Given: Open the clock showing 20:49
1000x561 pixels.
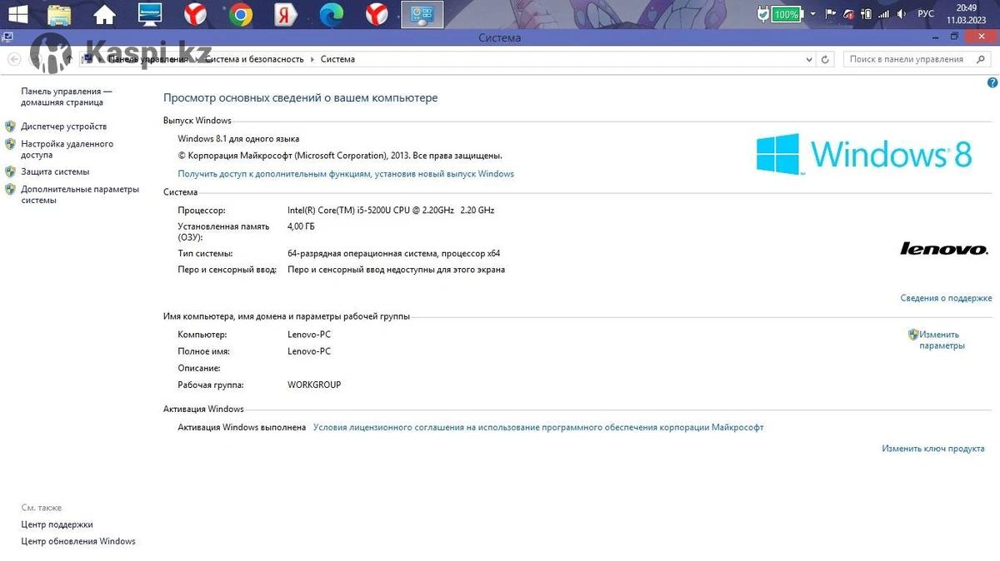Looking at the screenshot, I should coord(967,14).
